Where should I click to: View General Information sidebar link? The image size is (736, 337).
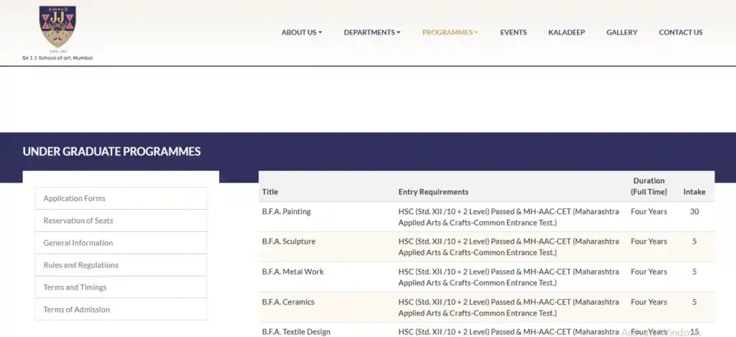click(x=78, y=243)
